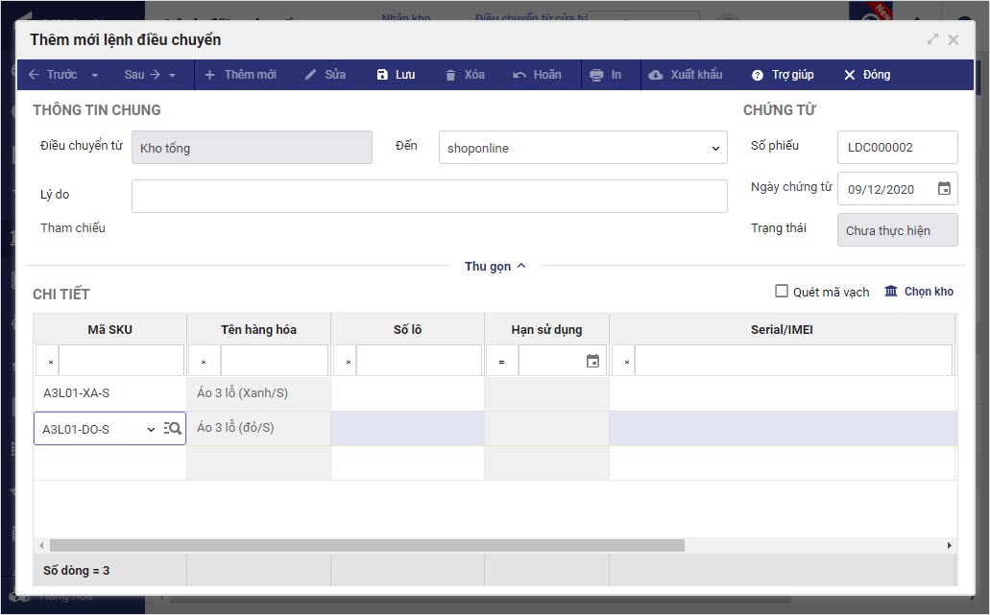
Task: Click Số lô cell of A3L01-XA-S row
Action: click(407, 393)
